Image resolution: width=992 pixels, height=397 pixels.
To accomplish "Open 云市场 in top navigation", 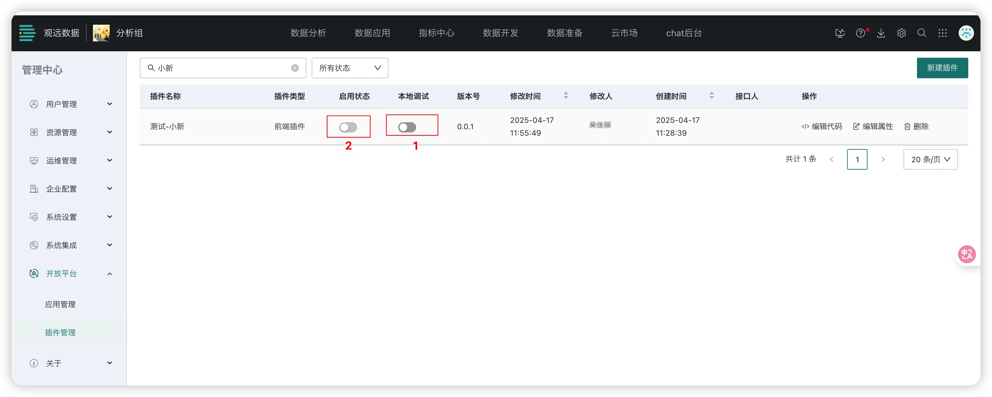I will point(624,33).
